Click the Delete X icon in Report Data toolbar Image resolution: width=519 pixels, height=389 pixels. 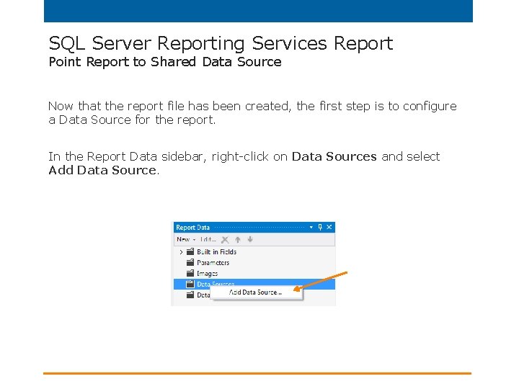[226, 240]
